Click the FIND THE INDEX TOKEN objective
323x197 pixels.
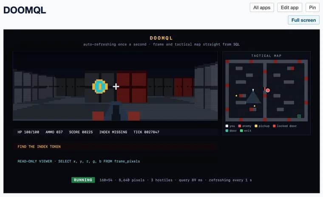[x=39, y=147]
